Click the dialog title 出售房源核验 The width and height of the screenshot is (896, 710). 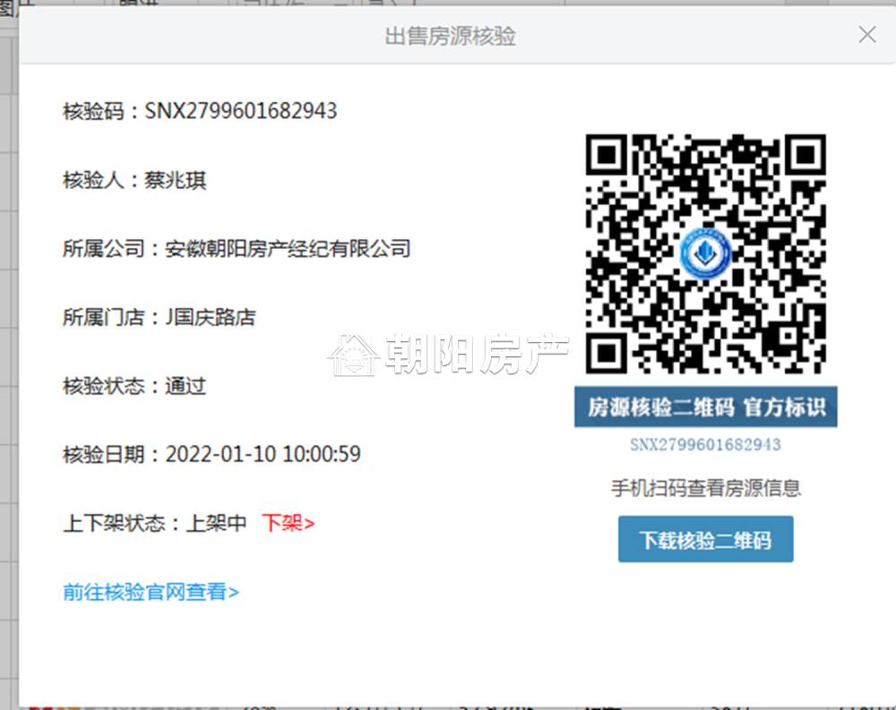point(451,36)
